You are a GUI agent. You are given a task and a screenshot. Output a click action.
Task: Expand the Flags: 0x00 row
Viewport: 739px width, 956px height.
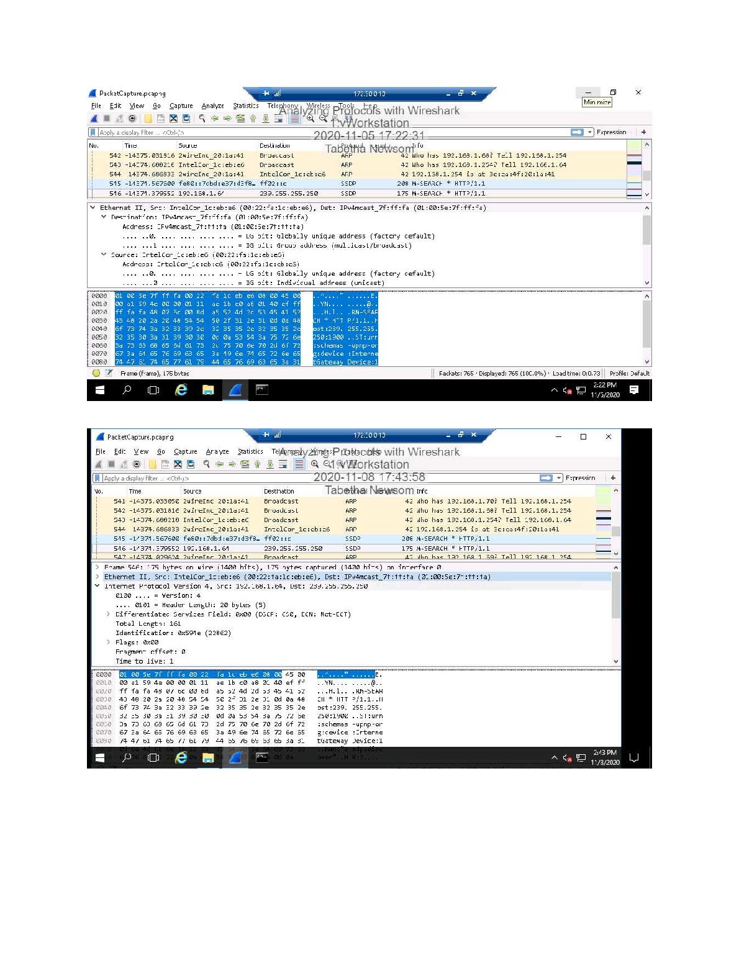click(108, 643)
